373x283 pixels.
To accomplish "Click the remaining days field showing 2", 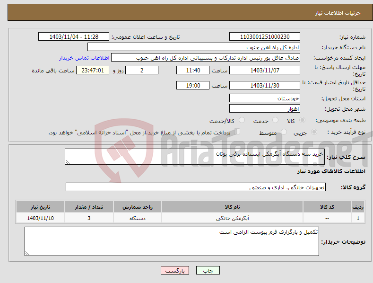I will click(x=142, y=70).
